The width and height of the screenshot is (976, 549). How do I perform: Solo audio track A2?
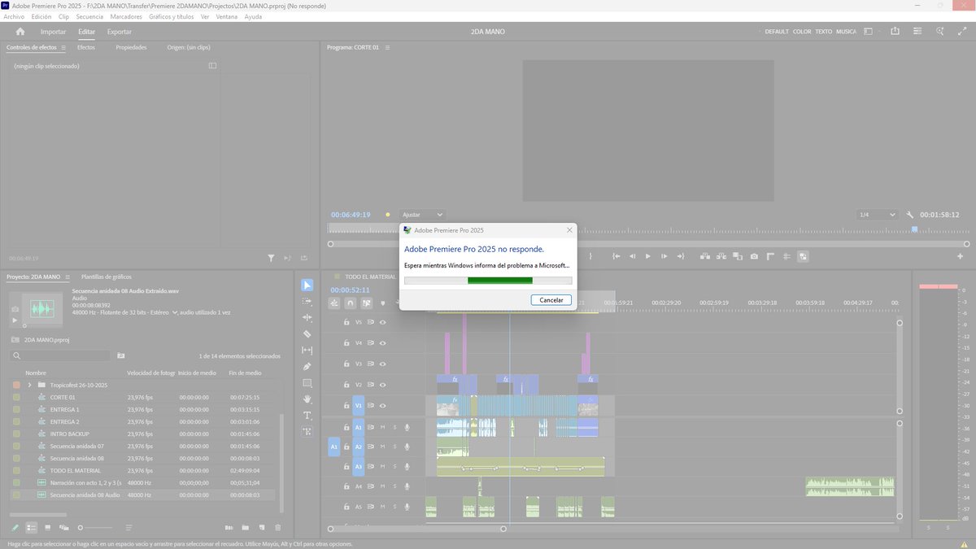point(394,447)
